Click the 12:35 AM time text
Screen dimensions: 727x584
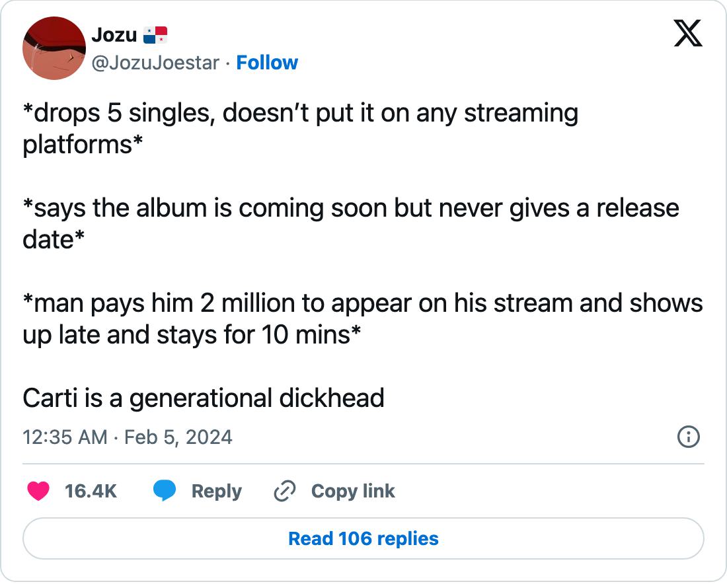click(65, 437)
